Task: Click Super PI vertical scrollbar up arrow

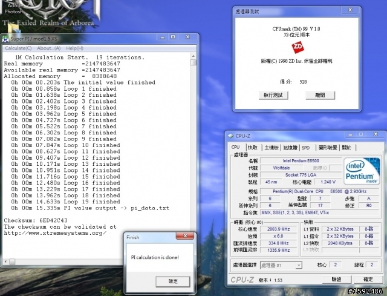Action: pos(193,56)
